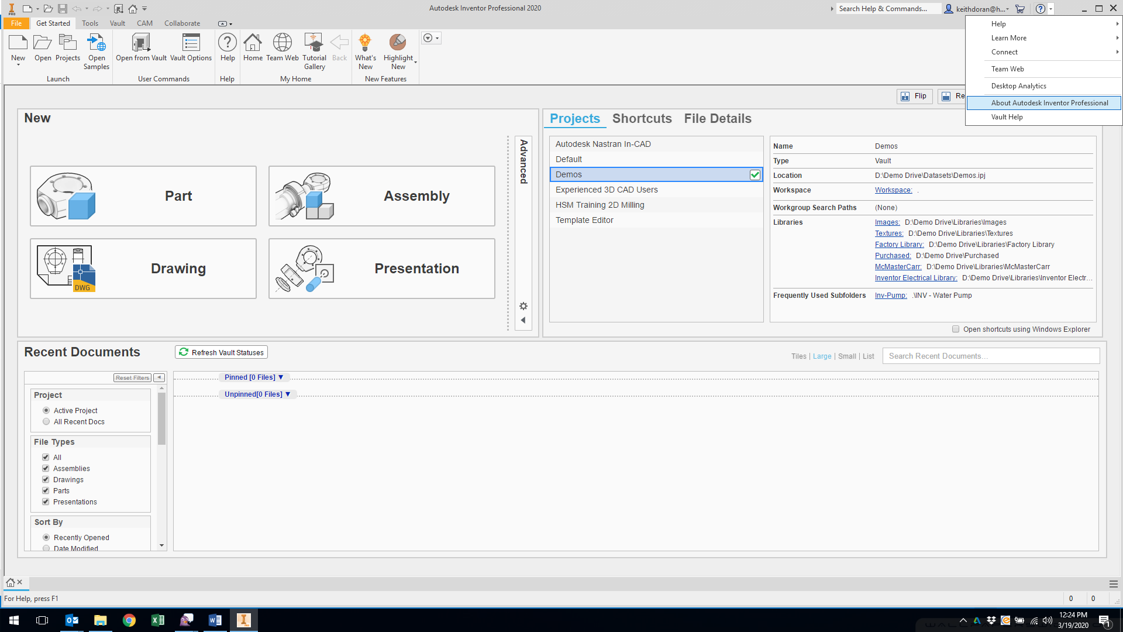The height and width of the screenshot is (632, 1123).
Task: Click the Reset Filters button
Action: click(132, 378)
